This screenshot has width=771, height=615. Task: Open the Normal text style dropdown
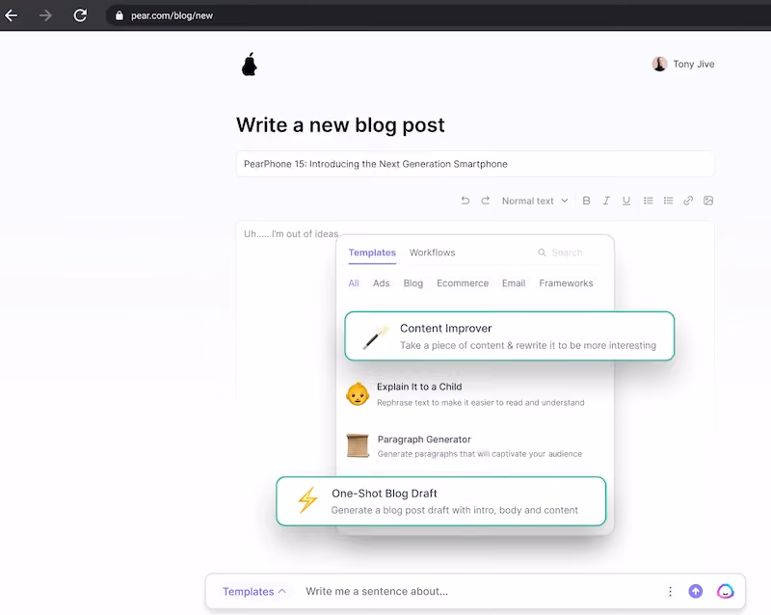point(535,201)
